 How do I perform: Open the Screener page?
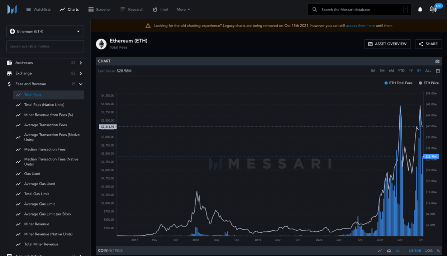(100, 10)
